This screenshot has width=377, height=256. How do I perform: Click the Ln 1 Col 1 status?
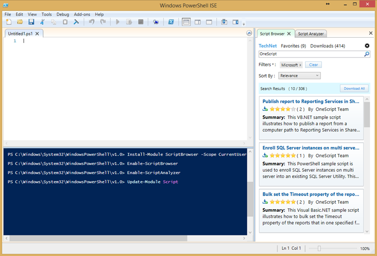(291, 248)
